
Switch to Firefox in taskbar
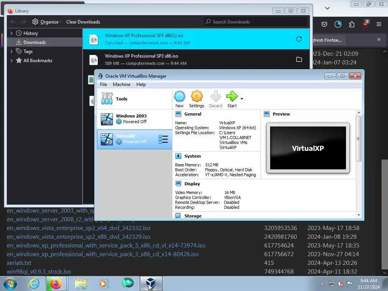(56, 283)
